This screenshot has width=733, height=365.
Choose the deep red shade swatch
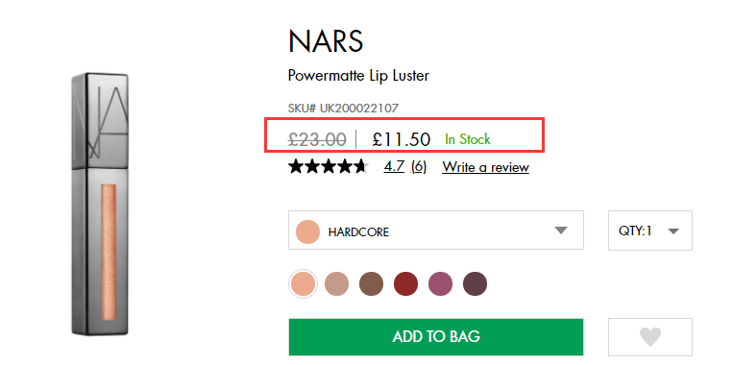pyautogui.click(x=405, y=283)
